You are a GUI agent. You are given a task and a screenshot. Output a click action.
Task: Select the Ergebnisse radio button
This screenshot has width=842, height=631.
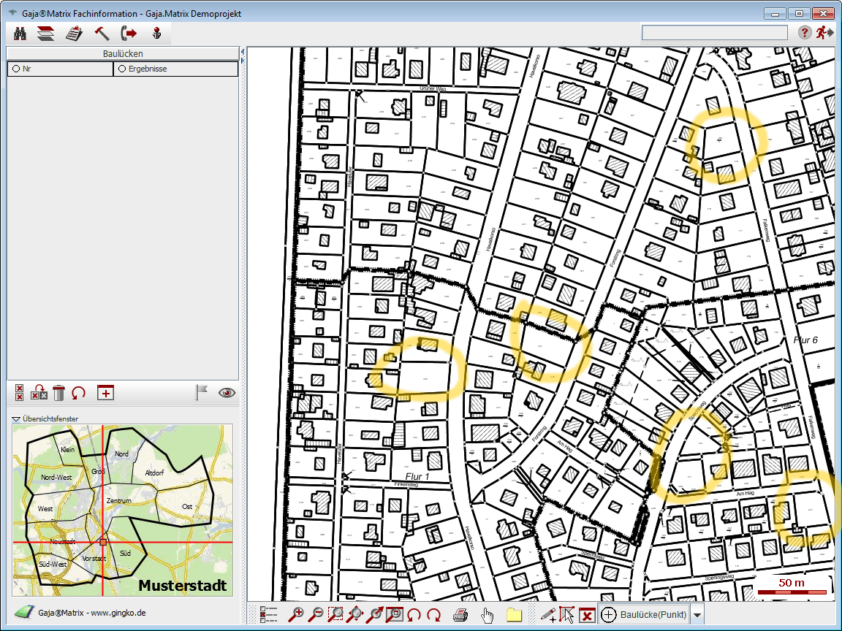click(x=121, y=69)
